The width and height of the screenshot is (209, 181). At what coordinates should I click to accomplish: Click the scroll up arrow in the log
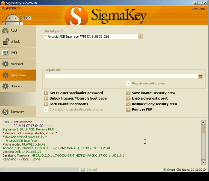point(203,122)
